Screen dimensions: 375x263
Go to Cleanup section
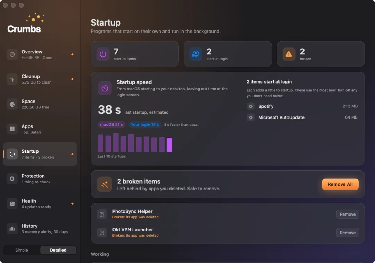40,79
